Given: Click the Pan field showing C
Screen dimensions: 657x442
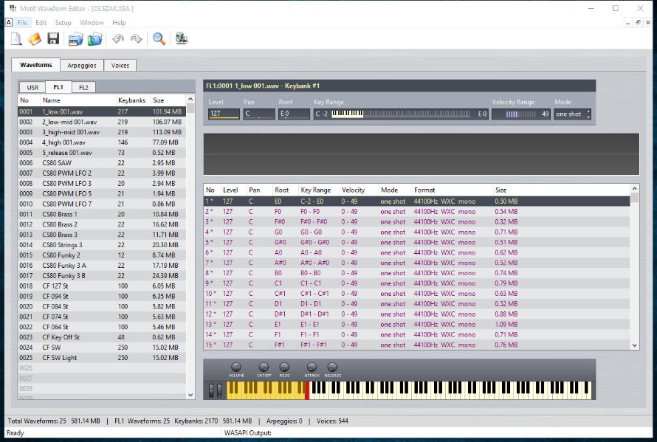Looking at the screenshot, I should coord(259,114).
